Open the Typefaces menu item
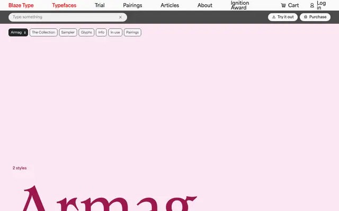Viewport: 339px width, 211px height. coord(64,5)
